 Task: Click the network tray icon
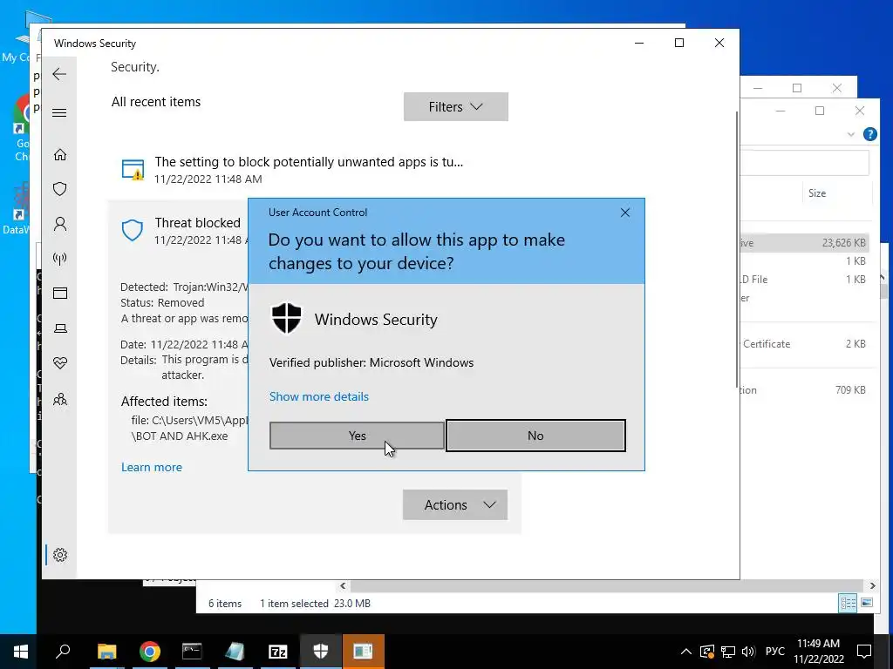click(x=728, y=652)
